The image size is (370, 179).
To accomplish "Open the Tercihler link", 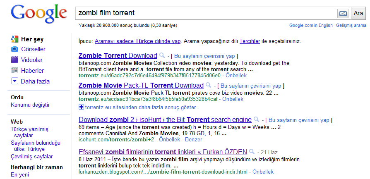I will tap(250, 41).
